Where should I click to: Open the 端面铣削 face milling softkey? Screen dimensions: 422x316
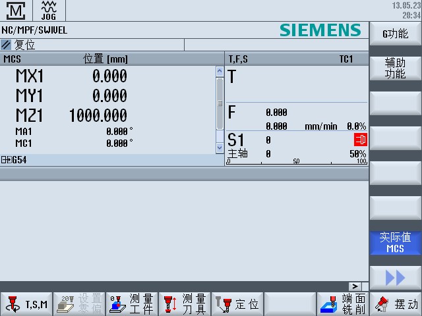coord(343,304)
